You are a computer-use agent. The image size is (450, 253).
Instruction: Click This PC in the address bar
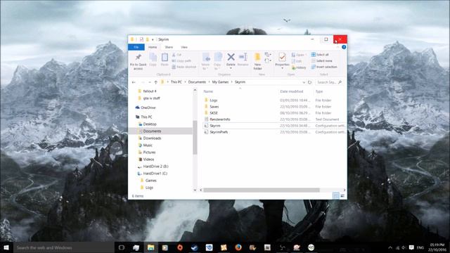click(x=176, y=82)
